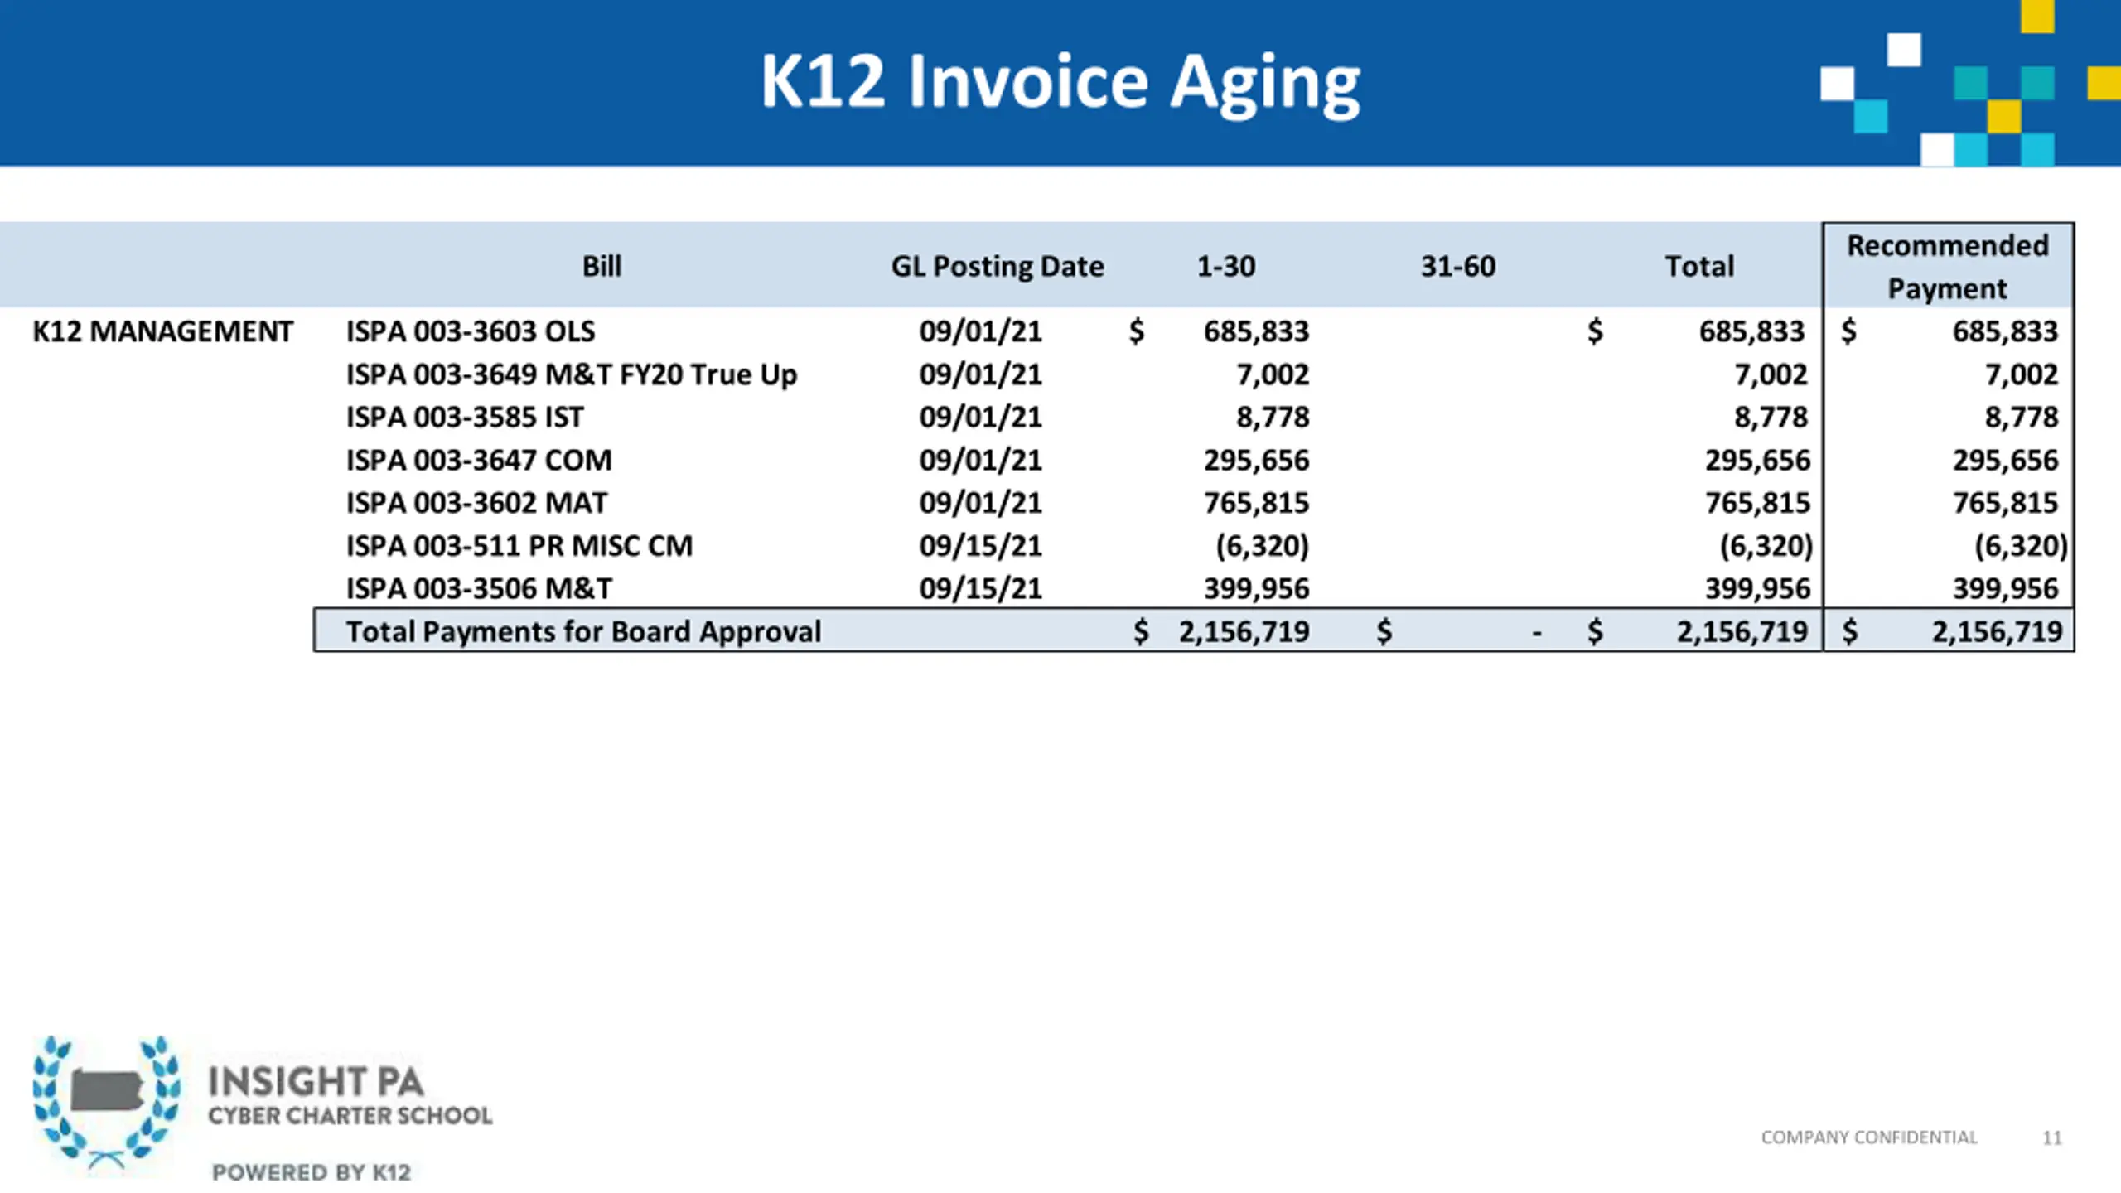Click the posting date in the OLS row
This screenshot has width=2121, height=1193.
[x=981, y=331]
